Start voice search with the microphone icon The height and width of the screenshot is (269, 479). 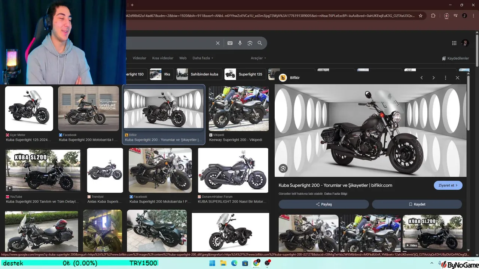[x=240, y=43]
